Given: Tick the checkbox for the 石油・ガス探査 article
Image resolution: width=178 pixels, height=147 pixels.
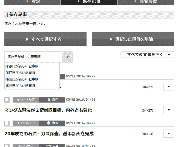Looking at the screenshot, I should pyautogui.click(x=7, y=123).
